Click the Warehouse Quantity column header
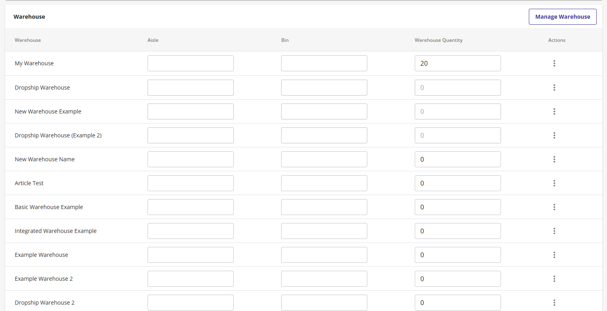The image size is (607, 311). coord(438,40)
